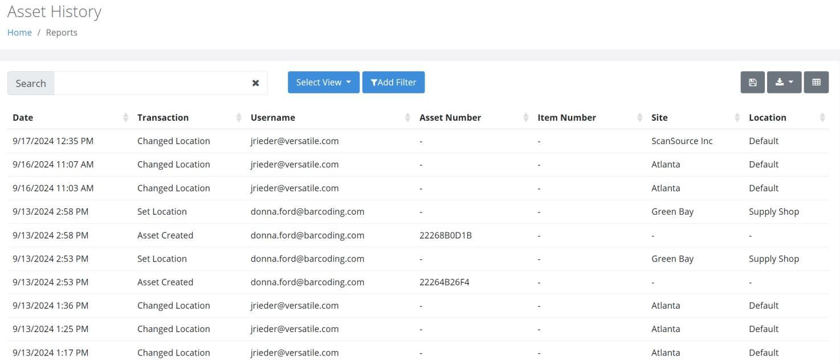
Task: Select the 9/13/2024 1:25 PM date cell
Action: 51,329
